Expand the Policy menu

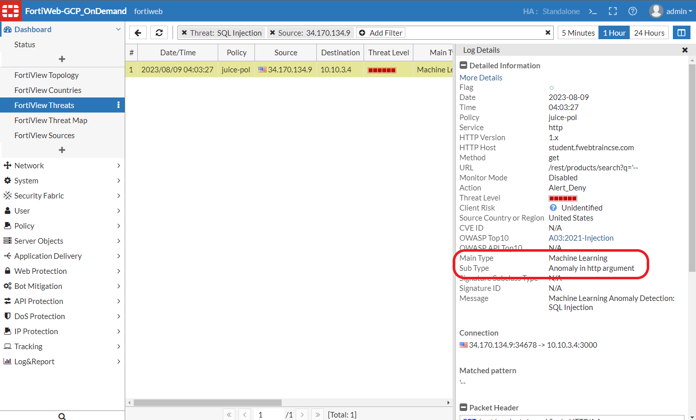[62, 226]
